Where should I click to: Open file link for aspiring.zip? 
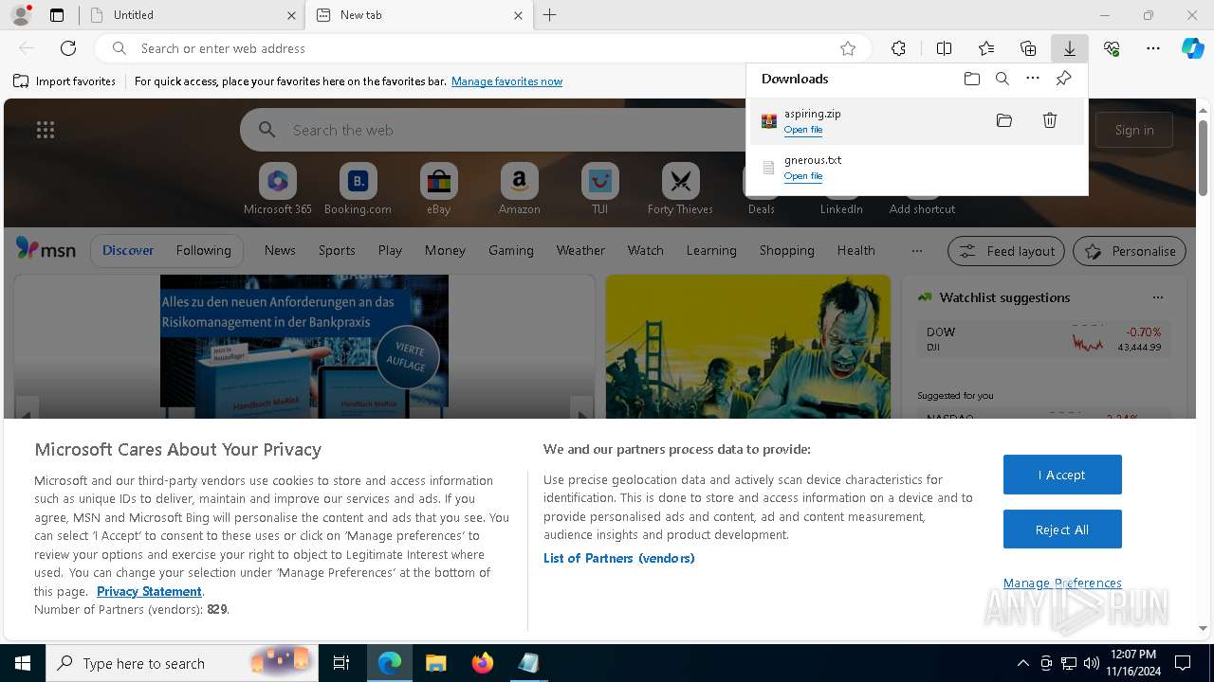[x=803, y=130]
